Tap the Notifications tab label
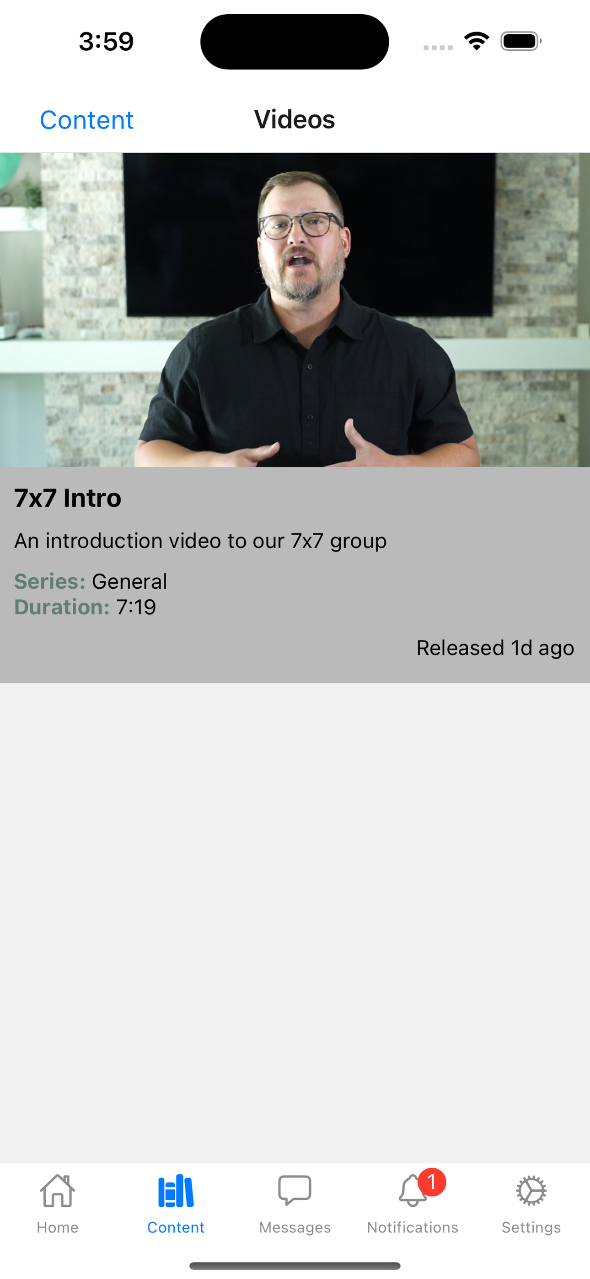Viewport: 590px width, 1279px height. [x=412, y=1227]
